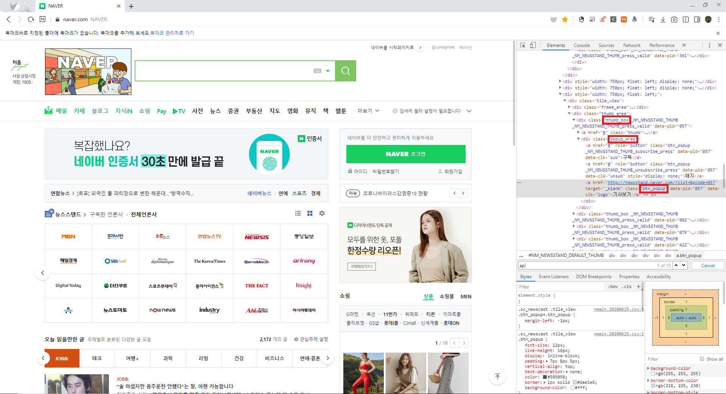Collapse the popup_wrap div node

[x=578, y=139]
